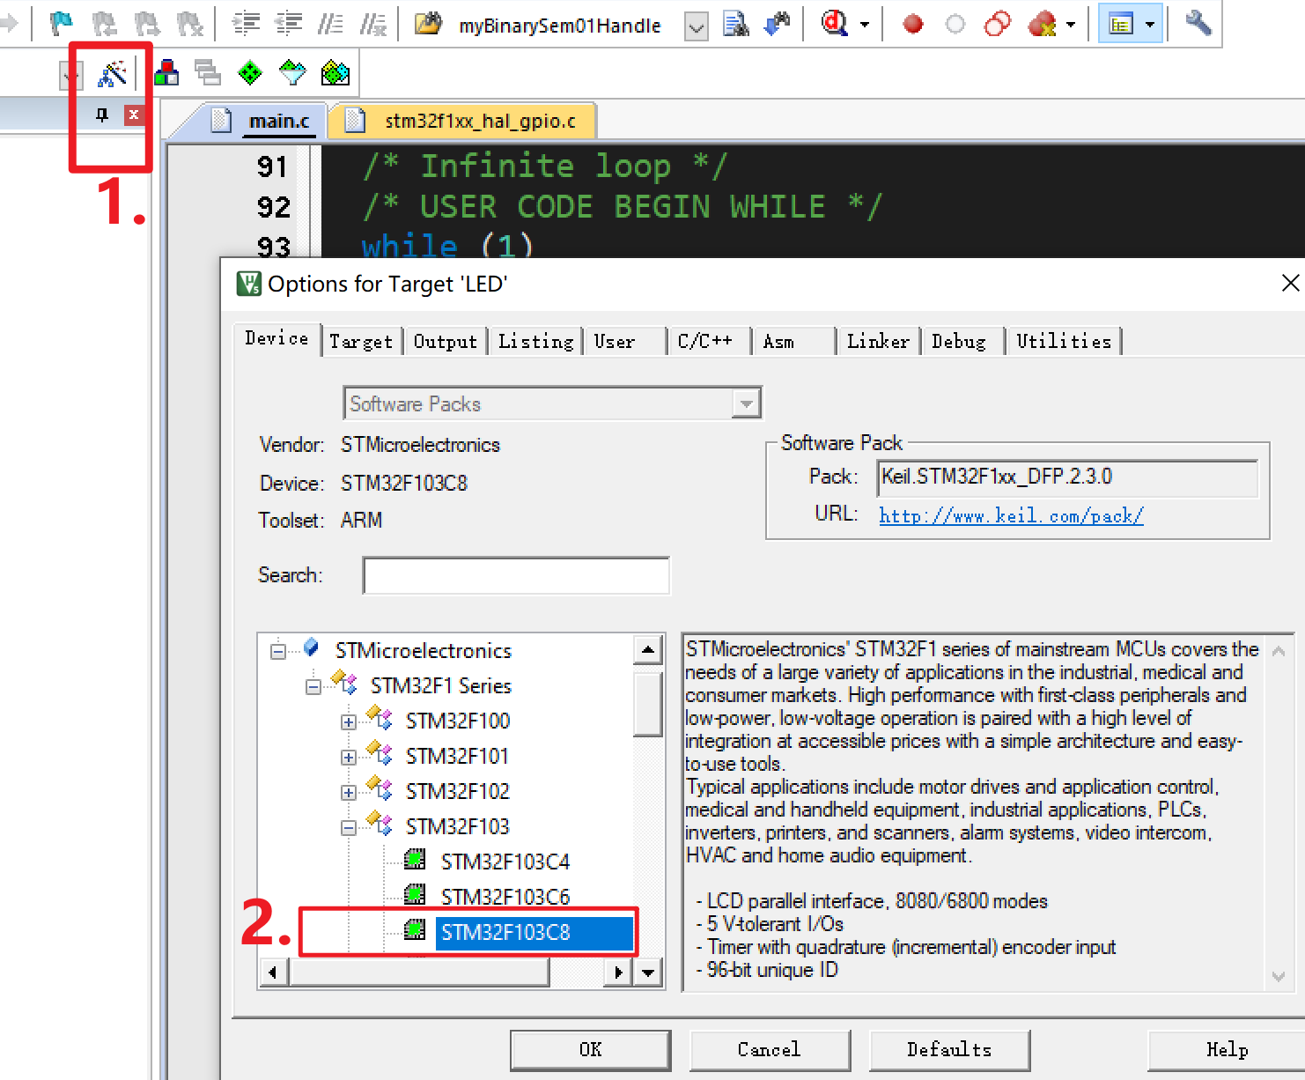
Task: Open the keil.com/pack URL link
Action: (1011, 515)
